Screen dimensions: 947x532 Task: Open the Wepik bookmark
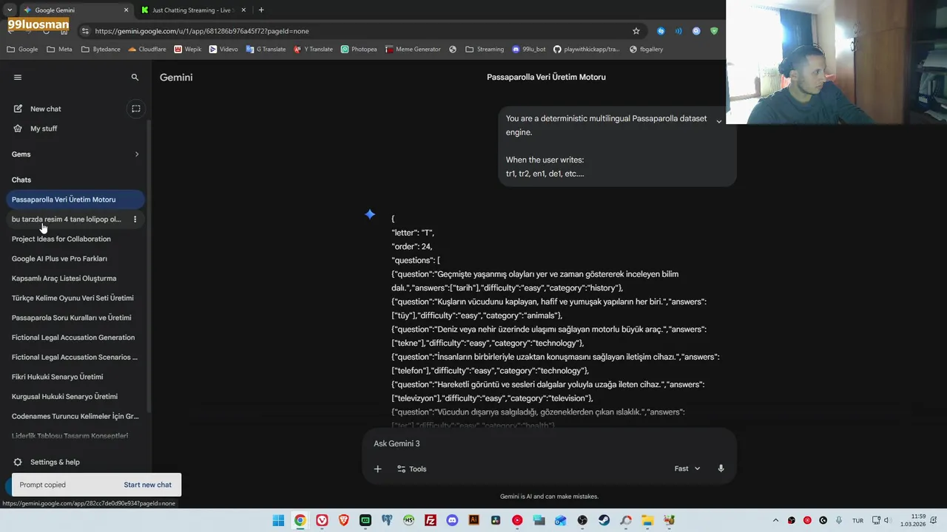tap(188, 50)
